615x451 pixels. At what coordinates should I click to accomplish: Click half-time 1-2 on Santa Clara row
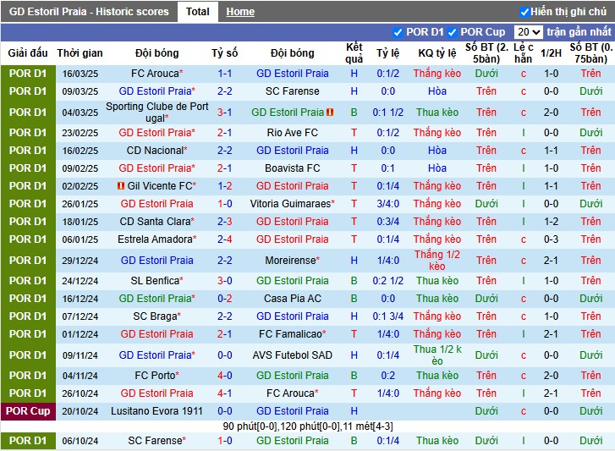(x=551, y=221)
